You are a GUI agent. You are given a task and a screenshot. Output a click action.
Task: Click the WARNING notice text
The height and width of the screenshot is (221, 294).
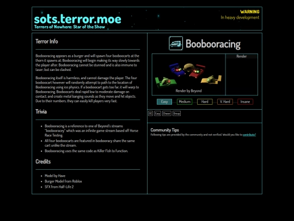[x=250, y=11]
